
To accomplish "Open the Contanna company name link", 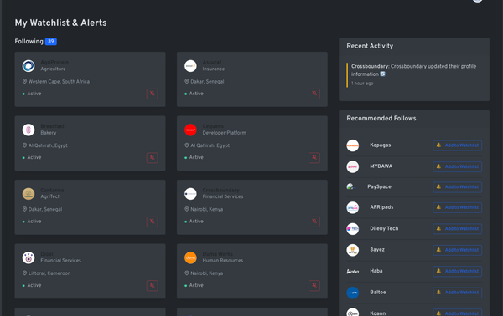I will pyautogui.click(x=52, y=190).
